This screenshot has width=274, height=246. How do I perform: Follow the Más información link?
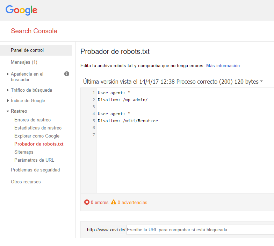pyautogui.click(x=223, y=66)
